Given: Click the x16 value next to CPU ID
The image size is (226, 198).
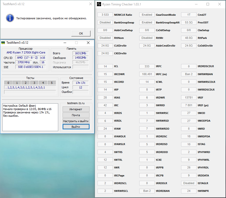Looking at the screenshot, I should [43, 58].
